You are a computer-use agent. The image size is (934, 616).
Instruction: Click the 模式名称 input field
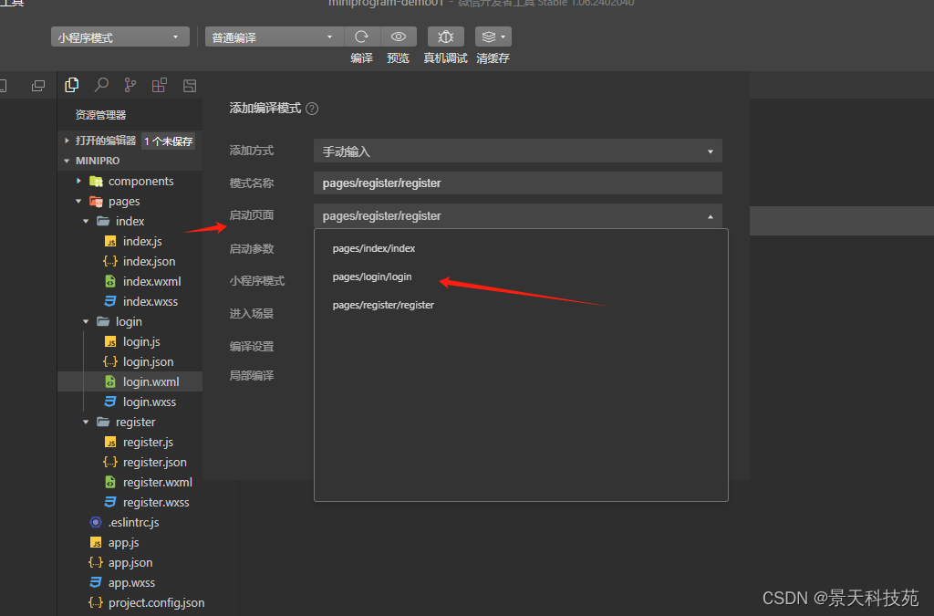point(518,183)
